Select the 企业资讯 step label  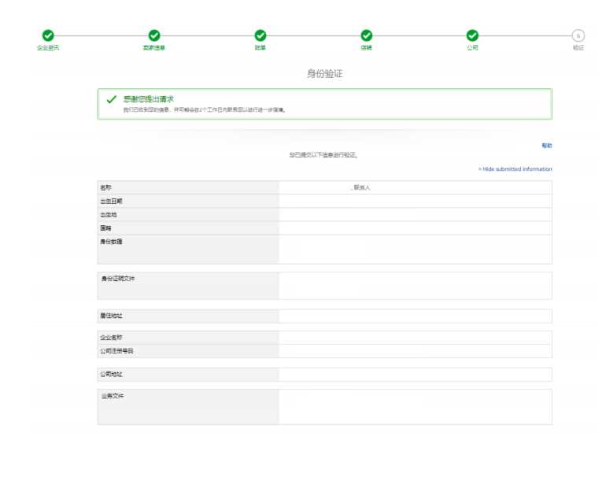48,47
